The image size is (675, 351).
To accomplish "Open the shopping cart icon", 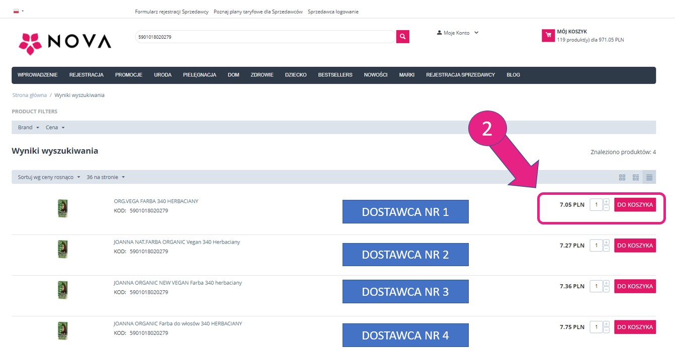I will [548, 36].
